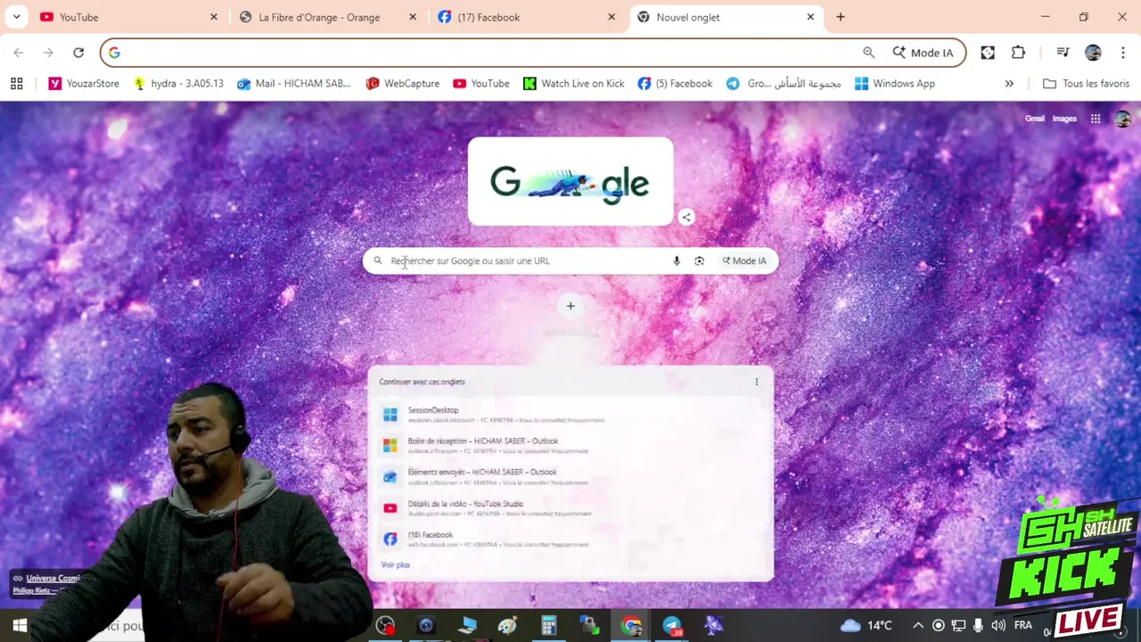Open the Tous les favoris folder
This screenshot has width=1141, height=642.
point(1086,84)
